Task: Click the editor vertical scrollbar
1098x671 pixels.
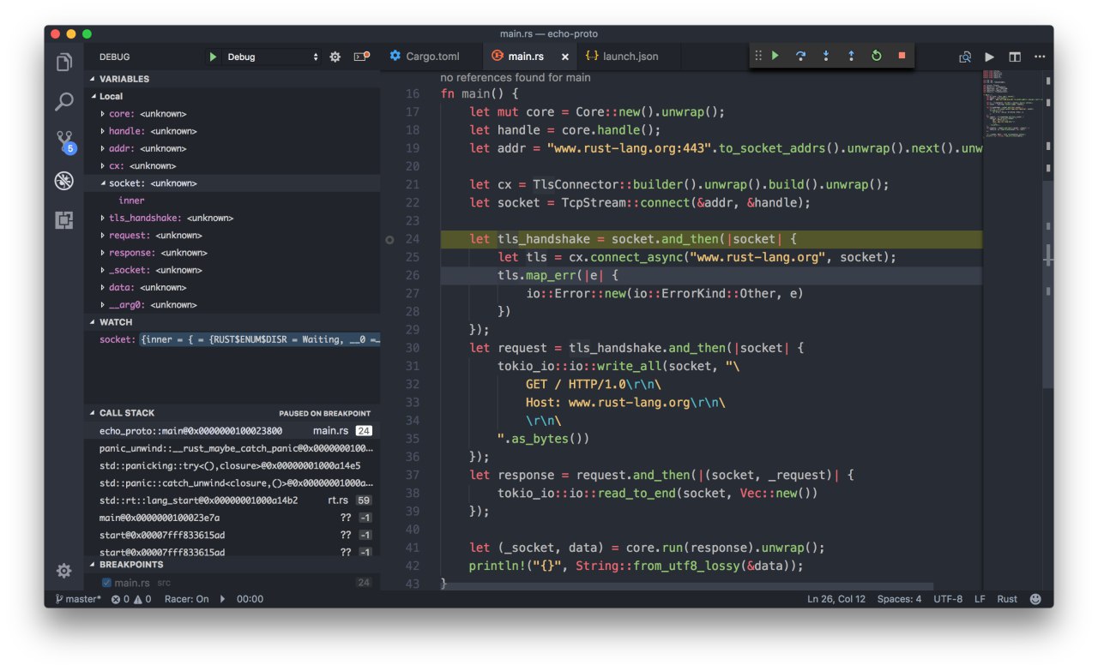Action: (1047, 283)
